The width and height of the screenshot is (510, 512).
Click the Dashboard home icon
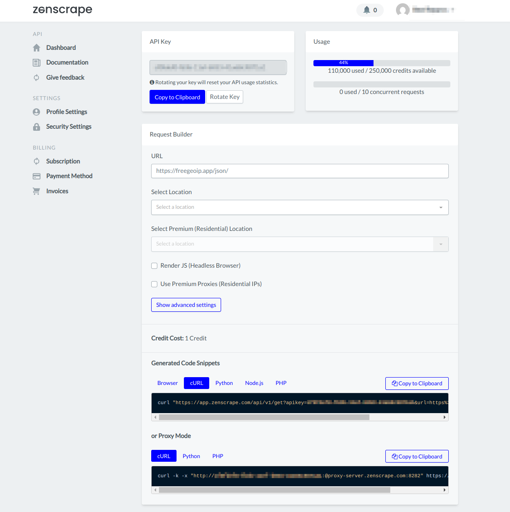[36, 48]
